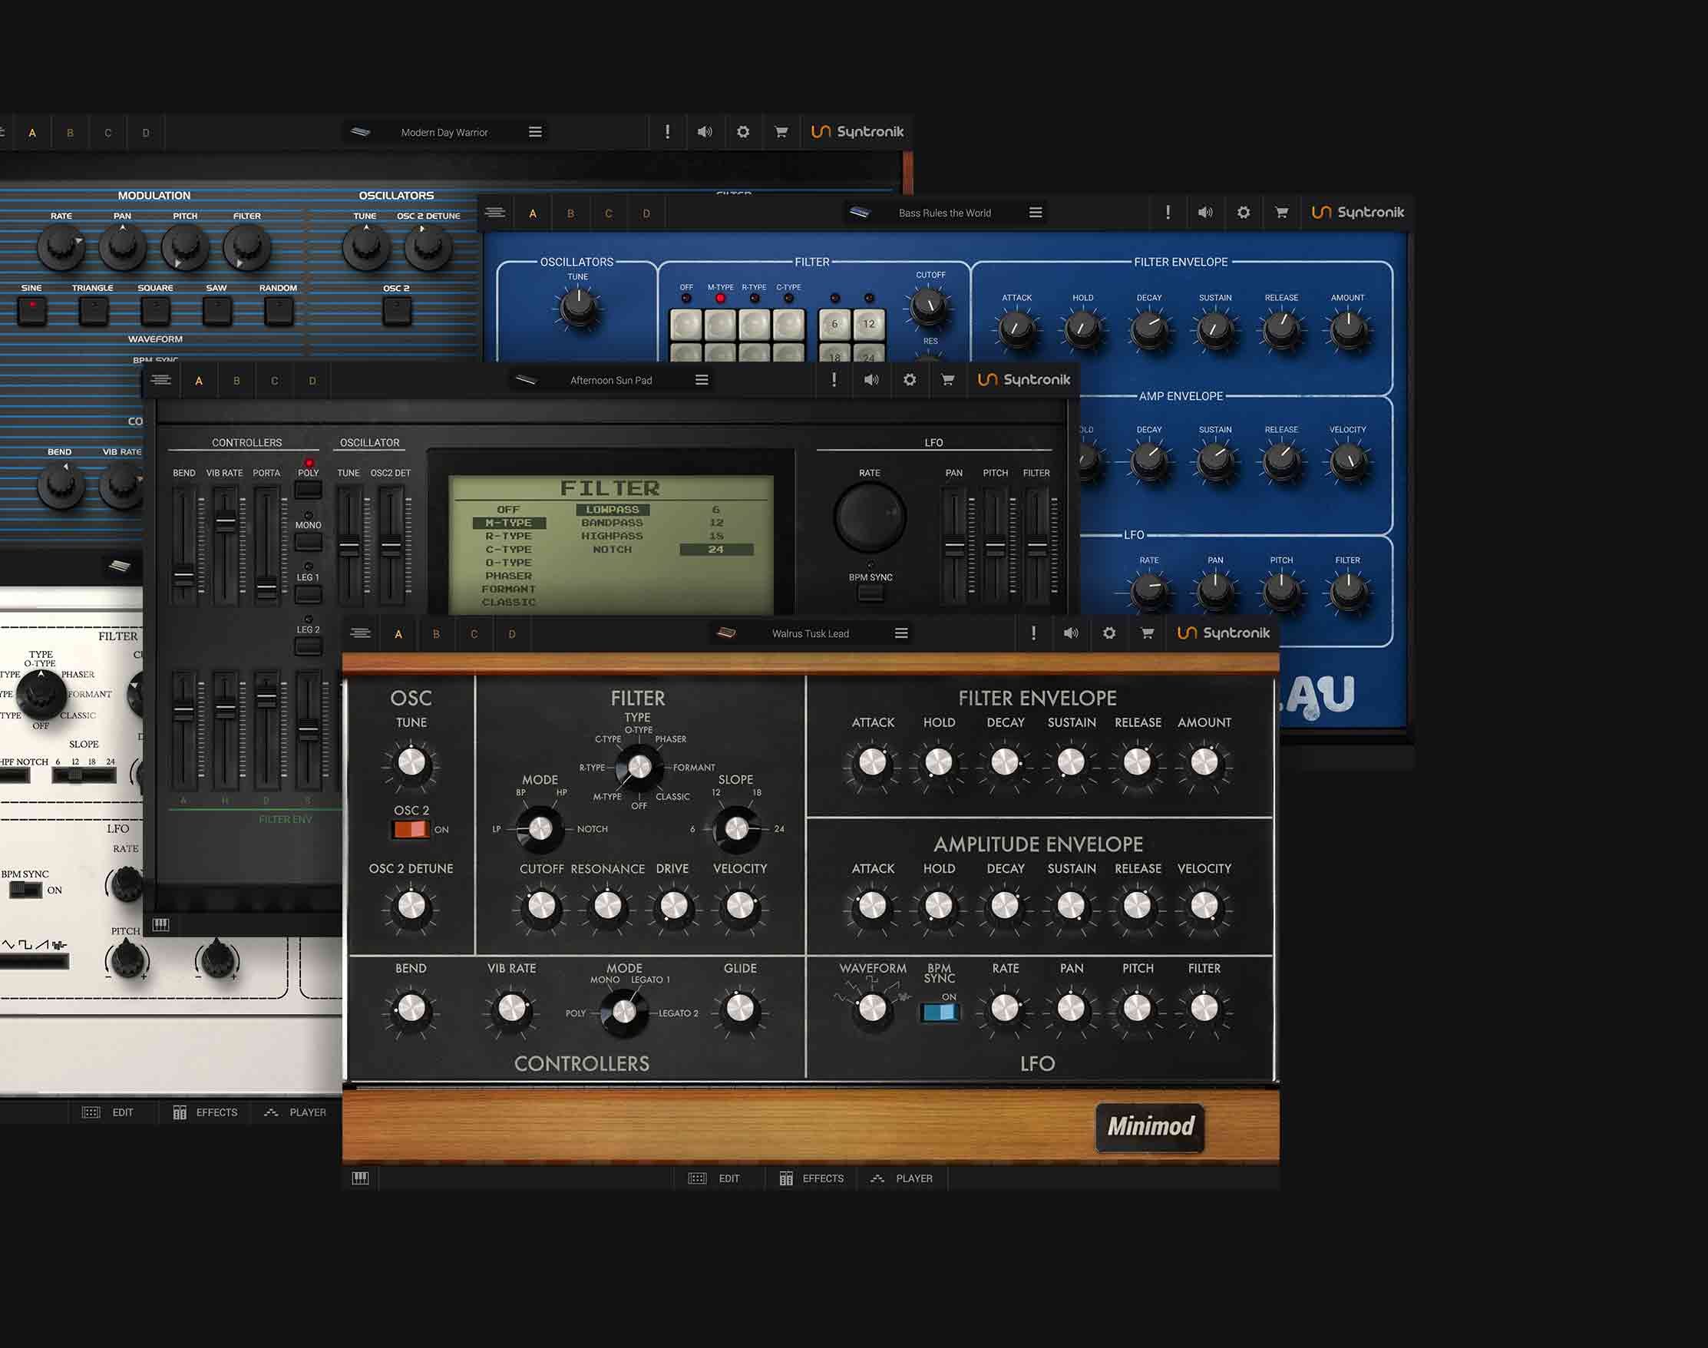The width and height of the screenshot is (1708, 1348).
Task: Click Walrus Tusk Lead preset name
Action: tap(811, 634)
